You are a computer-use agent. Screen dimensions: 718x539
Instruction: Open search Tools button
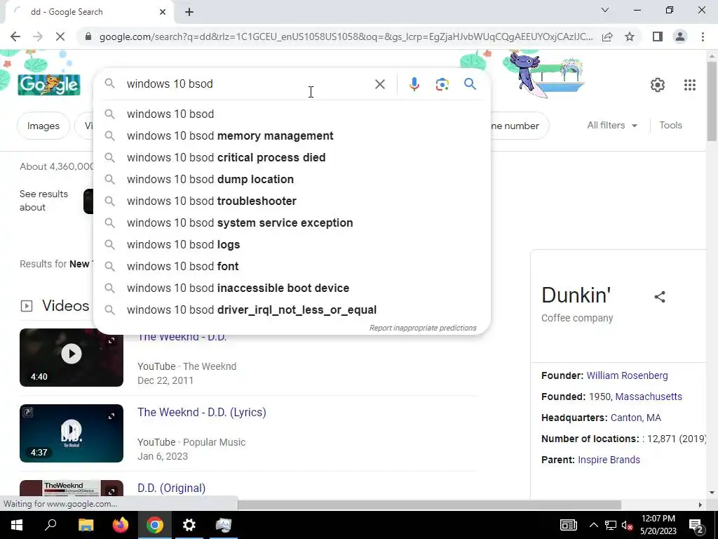[670, 125]
